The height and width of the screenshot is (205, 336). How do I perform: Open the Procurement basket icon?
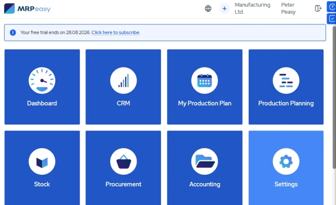(x=123, y=161)
